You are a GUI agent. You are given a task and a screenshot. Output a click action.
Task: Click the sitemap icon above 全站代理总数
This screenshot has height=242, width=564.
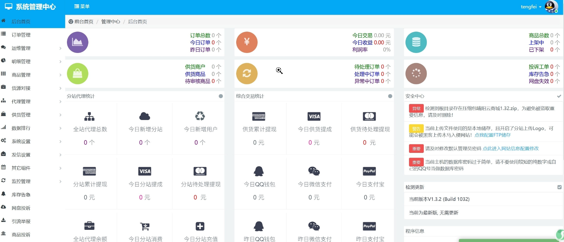(89, 116)
